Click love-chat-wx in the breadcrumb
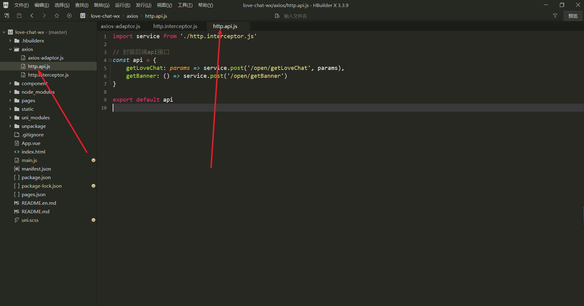This screenshot has height=306, width=584. click(x=105, y=16)
